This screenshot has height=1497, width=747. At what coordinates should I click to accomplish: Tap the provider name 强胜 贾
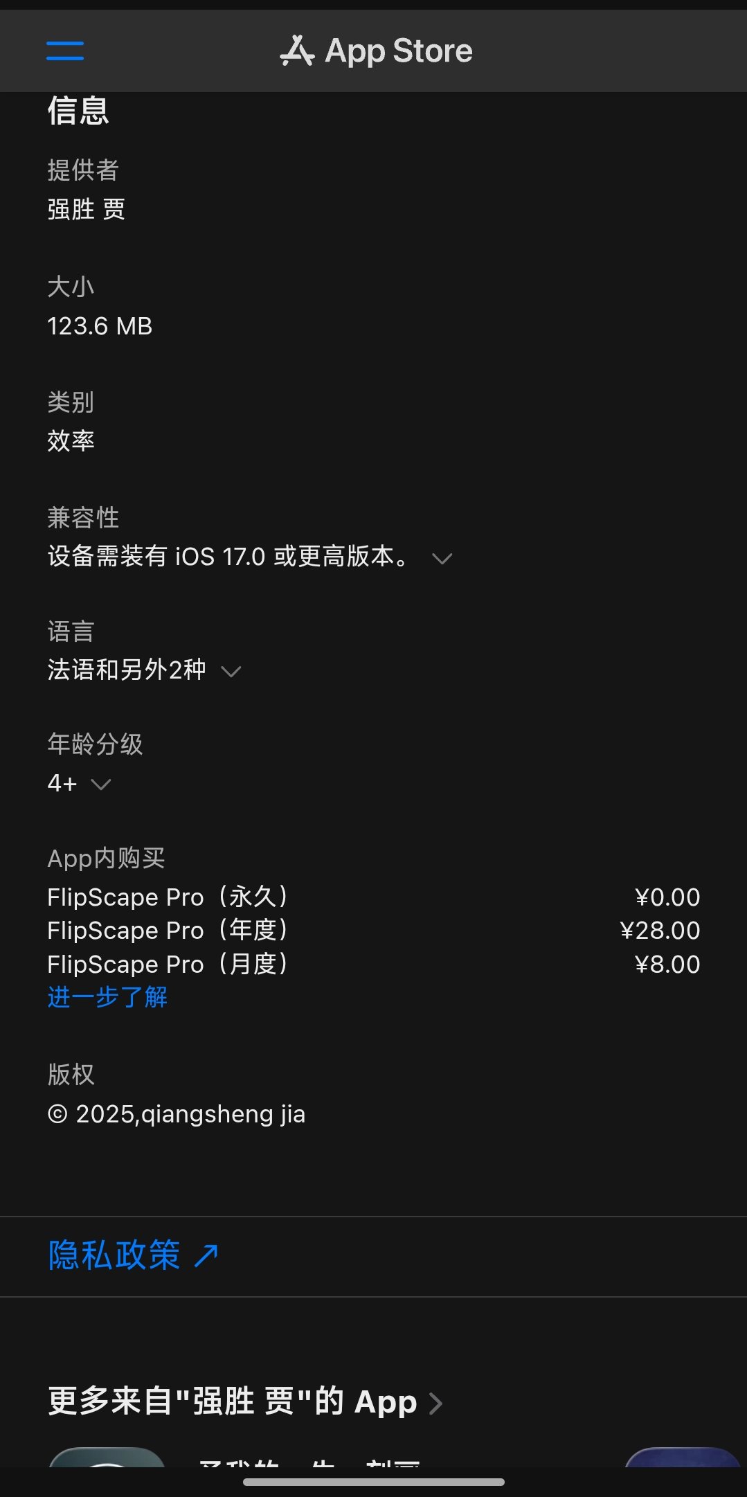[87, 209]
